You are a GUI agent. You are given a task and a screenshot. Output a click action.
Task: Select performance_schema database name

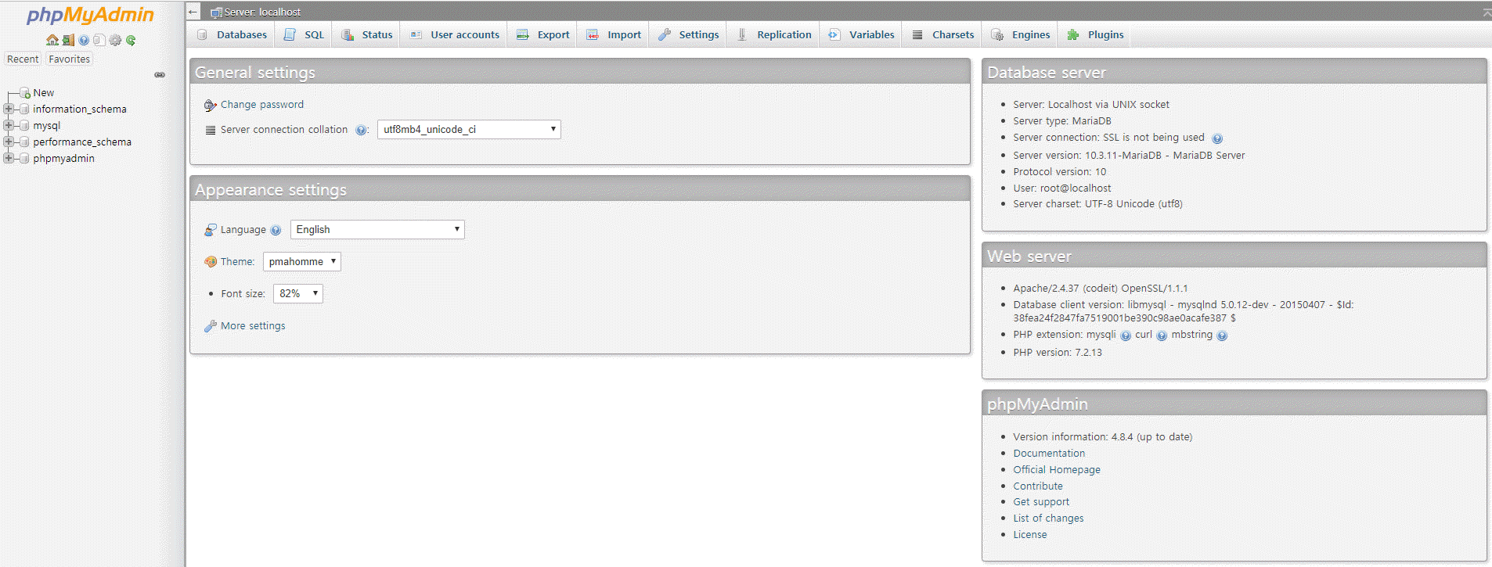pyautogui.click(x=82, y=142)
